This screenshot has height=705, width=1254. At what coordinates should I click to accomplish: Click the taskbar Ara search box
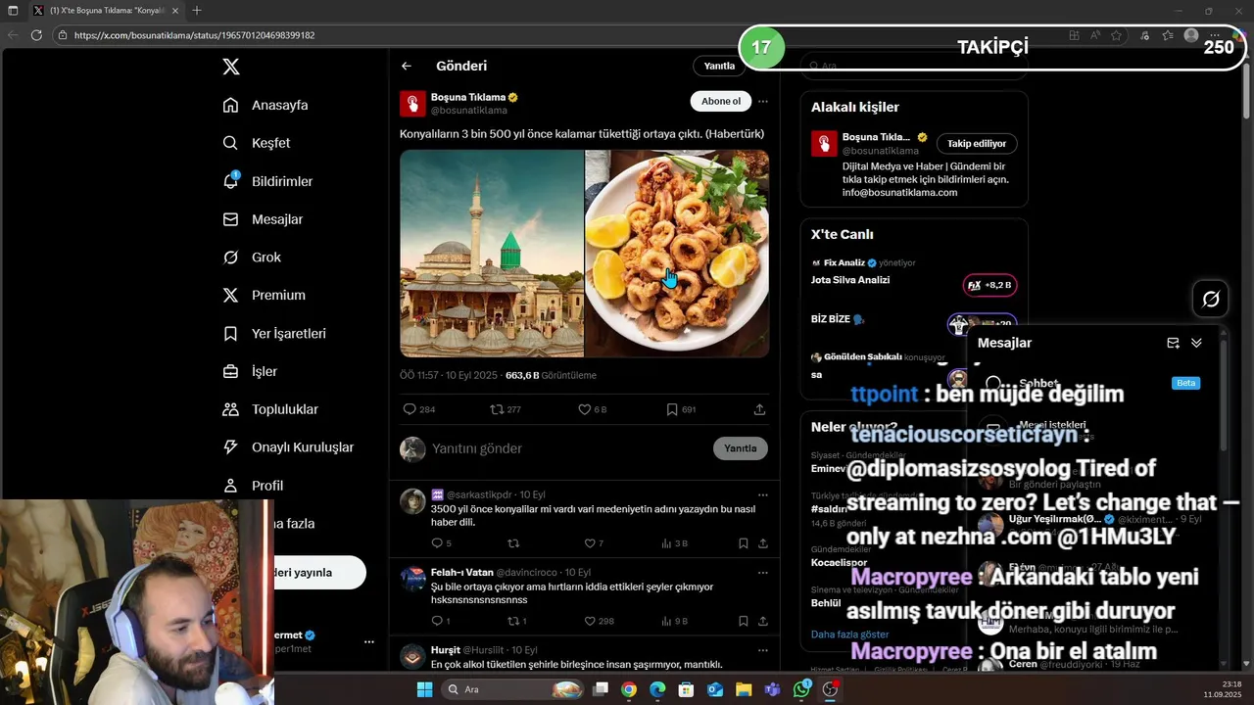point(512,689)
